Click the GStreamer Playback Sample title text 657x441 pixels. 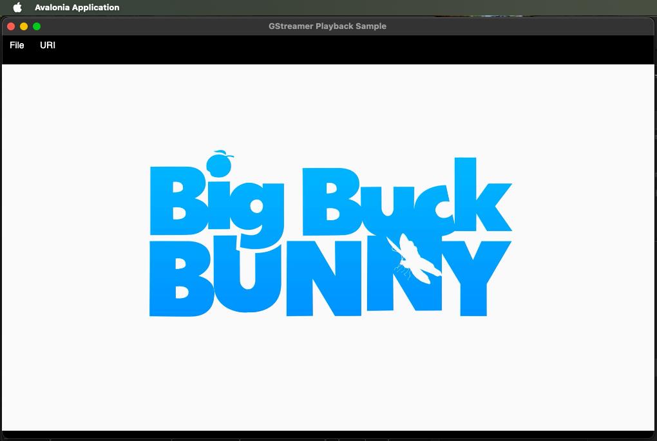327,26
